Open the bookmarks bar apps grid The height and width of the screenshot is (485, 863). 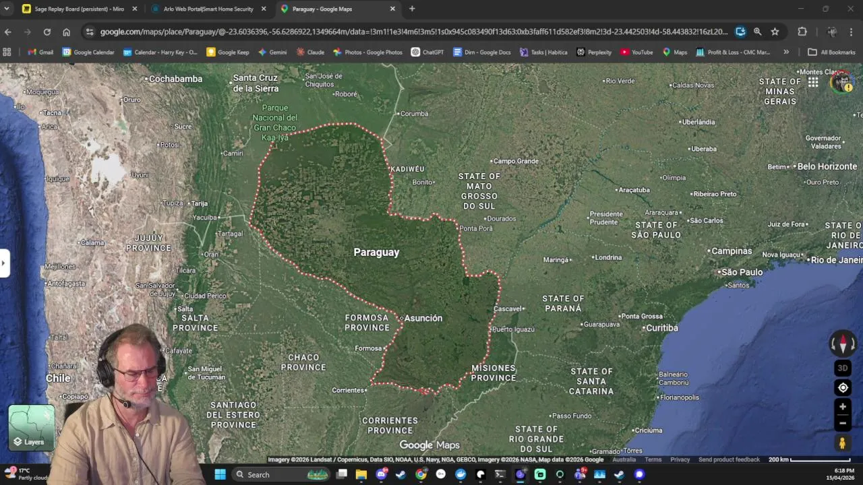click(x=7, y=52)
